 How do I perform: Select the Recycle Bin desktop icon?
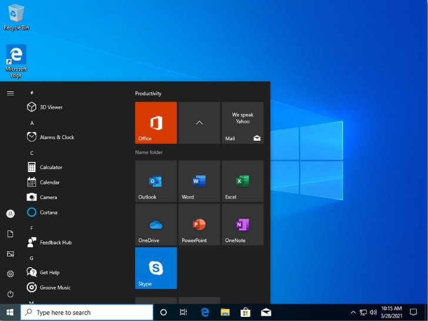point(16,17)
